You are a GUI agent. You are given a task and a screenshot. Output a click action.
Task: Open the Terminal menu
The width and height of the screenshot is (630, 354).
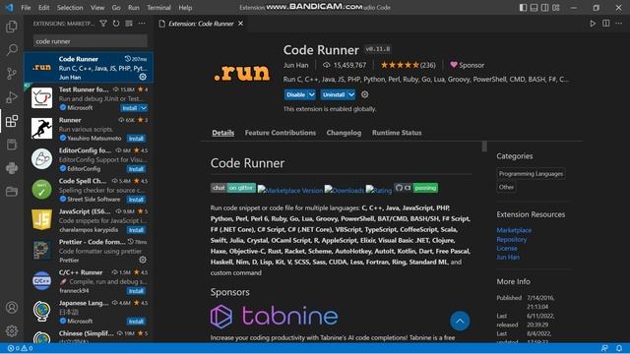coord(158,8)
